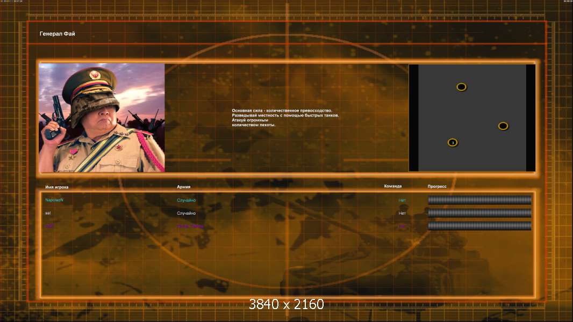Click the Армия column header
The image size is (573, 322).
[x=183, y=187]
